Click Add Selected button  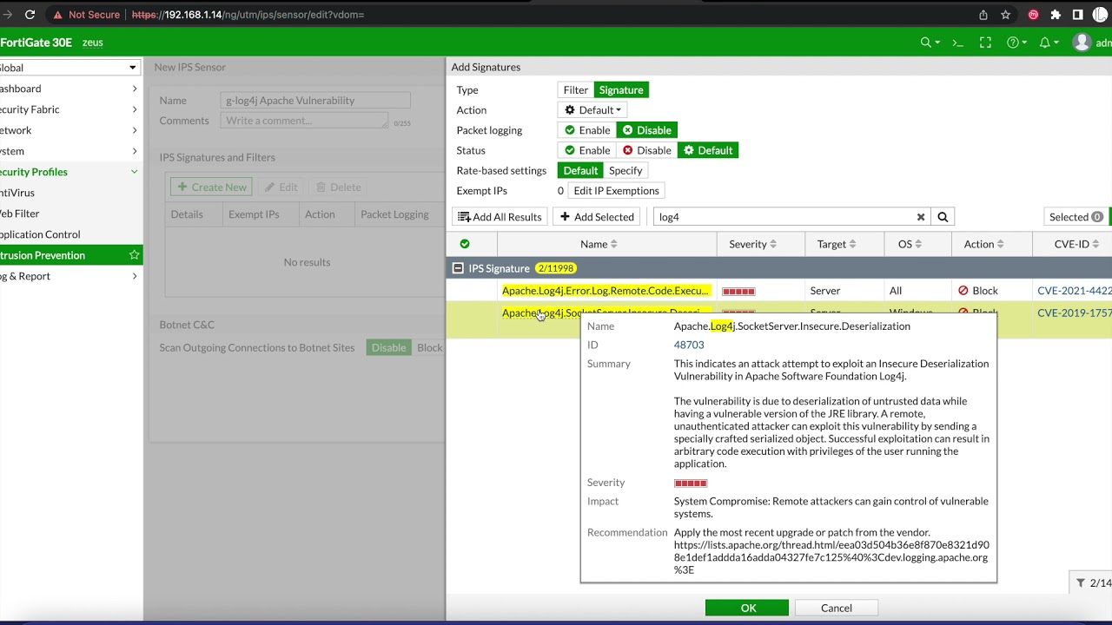[597, 217]
